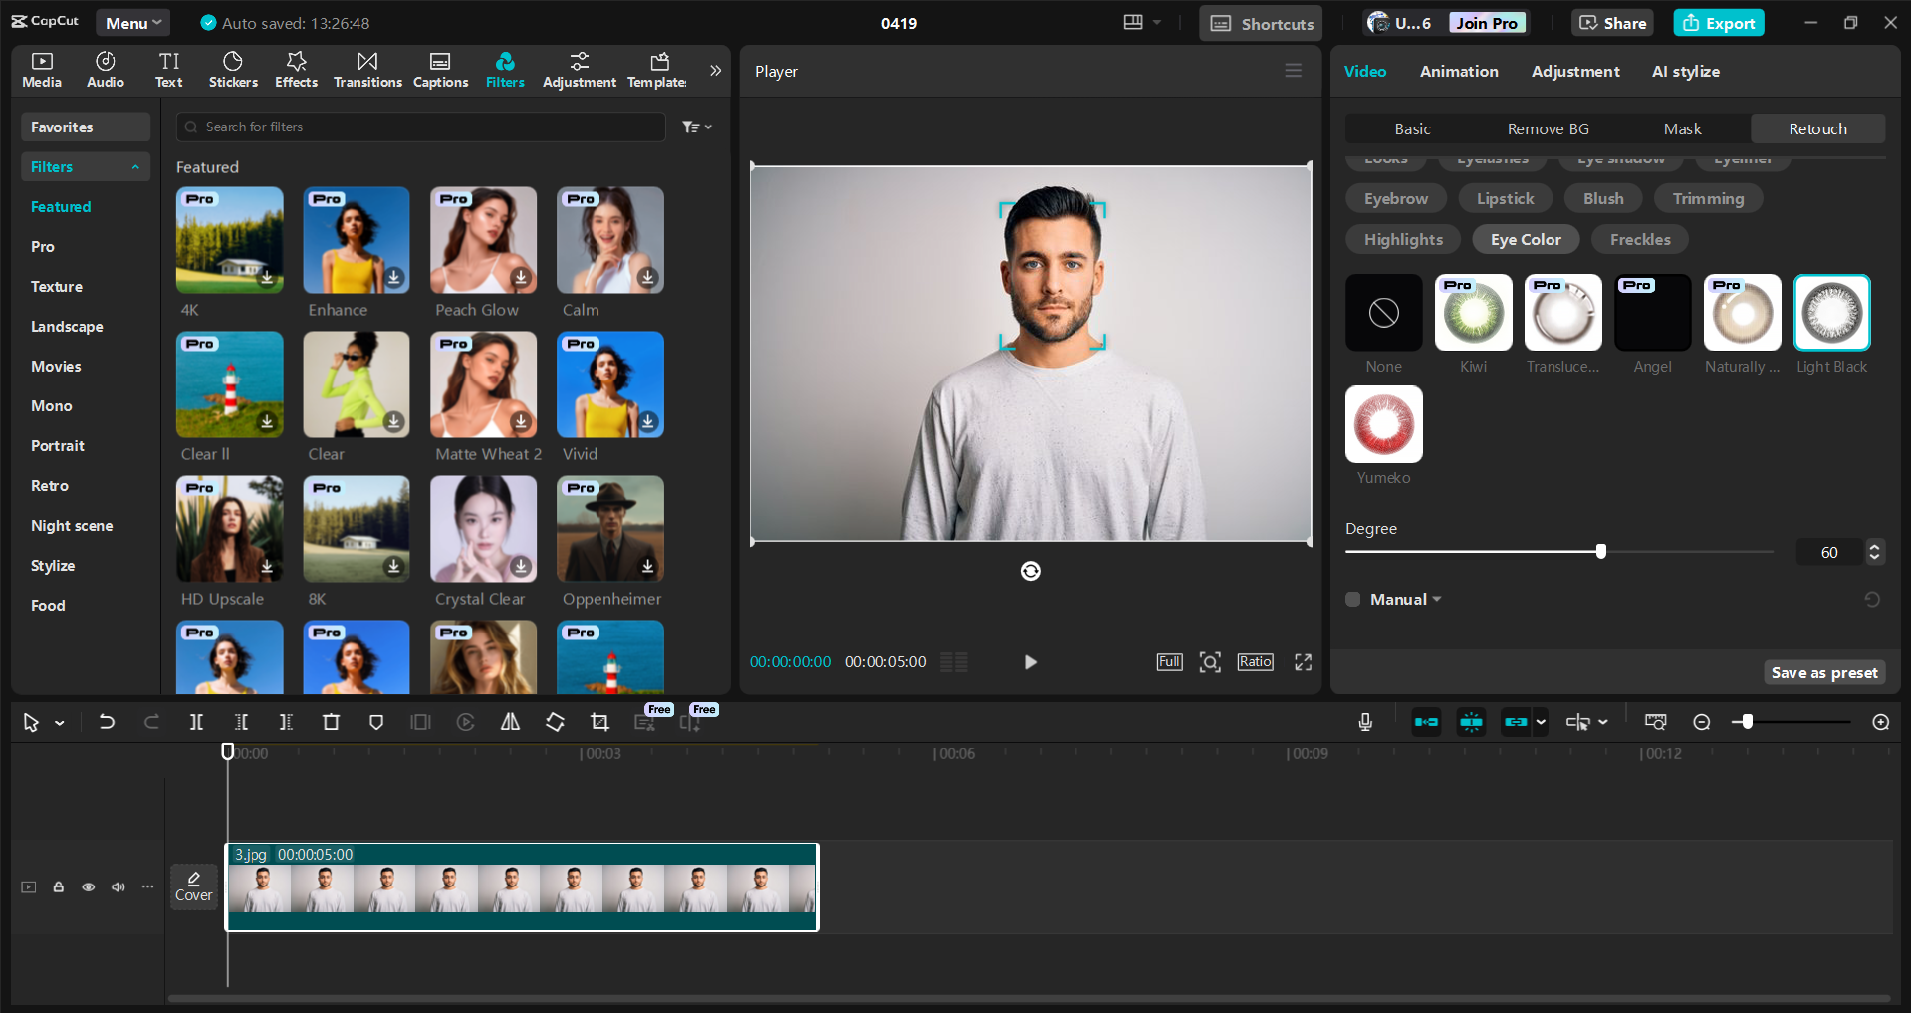Open the Stickers panel
1911x1013 pixels.
233,70
